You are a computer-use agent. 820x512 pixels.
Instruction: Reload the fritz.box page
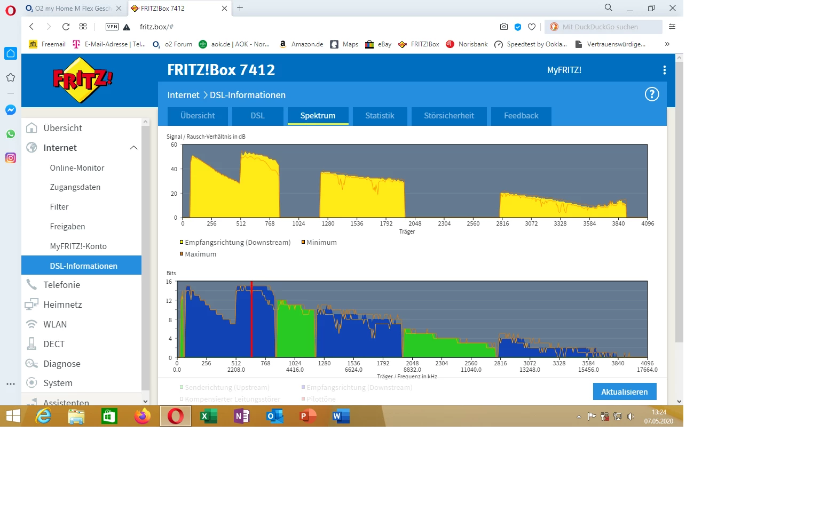(66, 27)
